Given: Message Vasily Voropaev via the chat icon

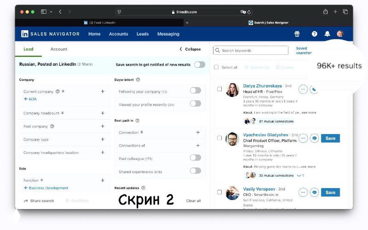Looking at the screenshot, I should tap(314, 192).
